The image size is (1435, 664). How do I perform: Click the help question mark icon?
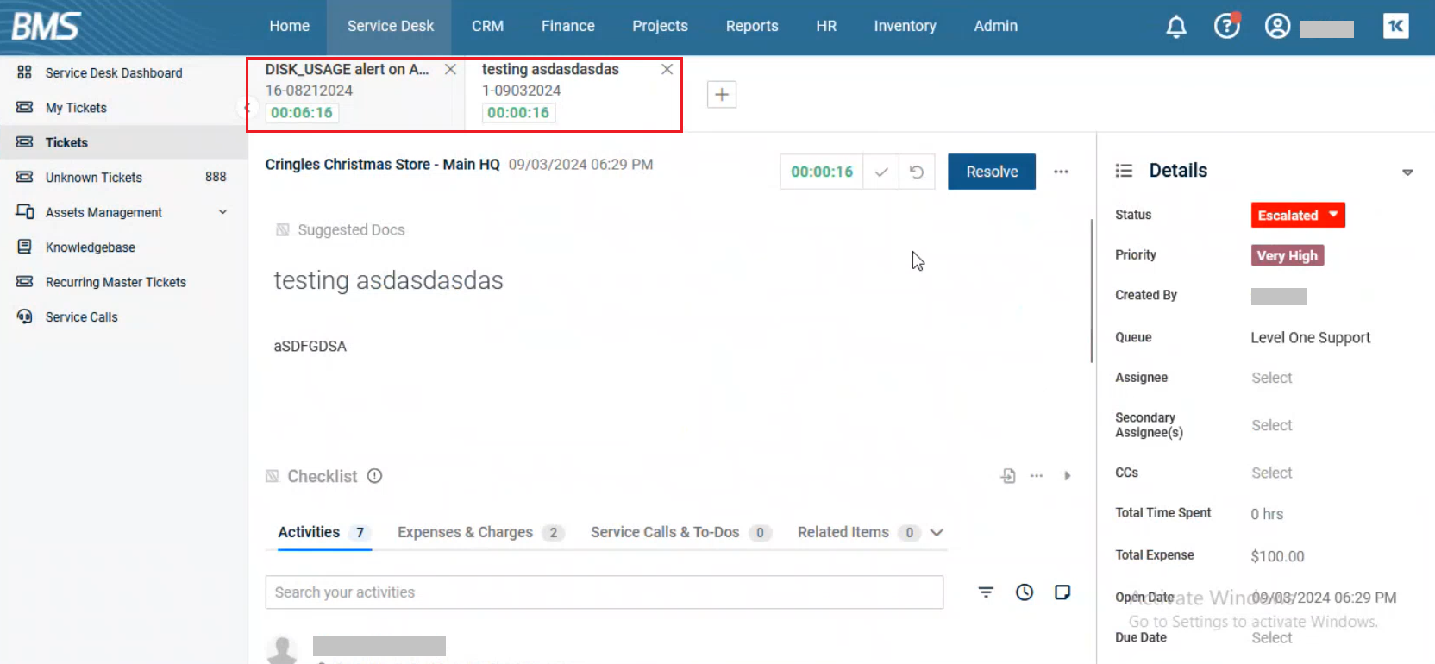click(x=1226, y=27)
